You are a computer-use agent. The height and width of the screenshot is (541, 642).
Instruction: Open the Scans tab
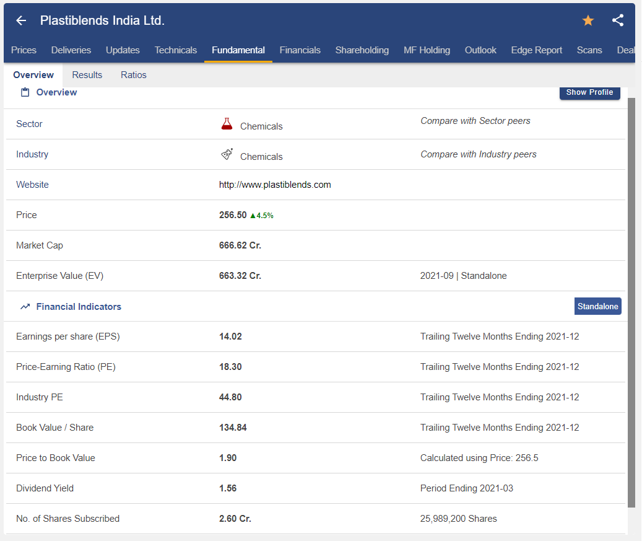(589, 50)
